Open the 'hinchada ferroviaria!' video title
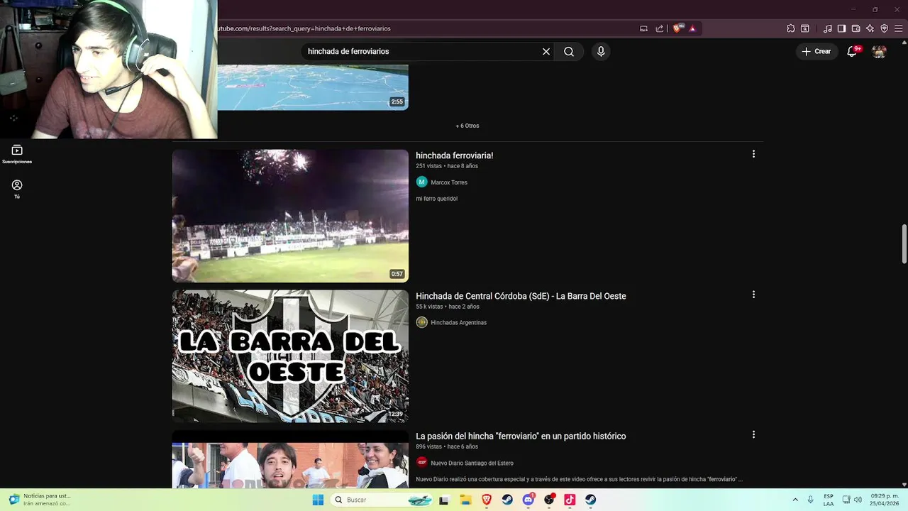Viewport: 908px width, 511px height. pos(454,155)
